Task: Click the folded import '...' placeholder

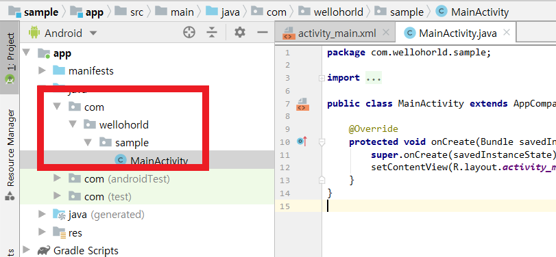Action: pyautogui.click(x=374, y=78)
